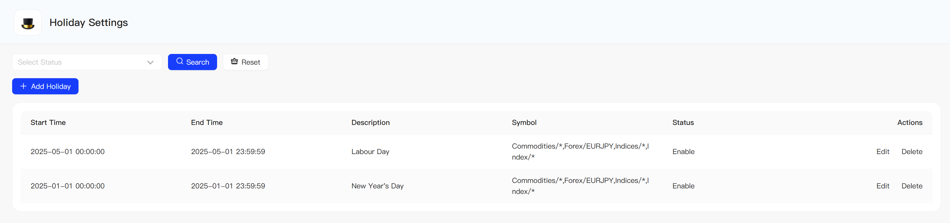Edit the New Year's Day holiday
Viewport: 950px width, 223px height.
(x=882, y=186)
